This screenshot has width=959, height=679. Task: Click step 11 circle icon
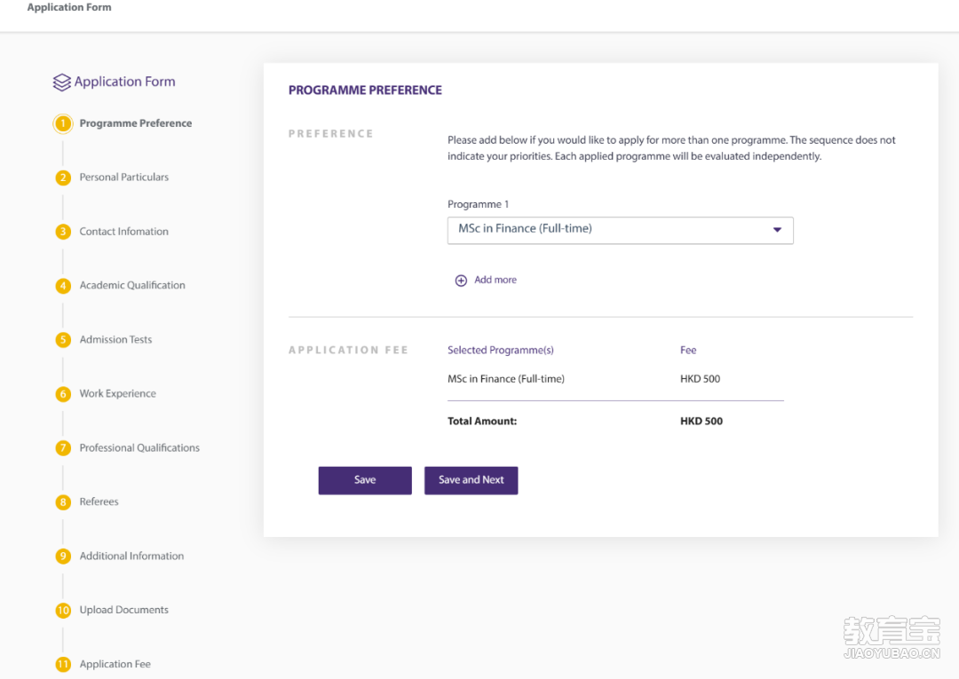(x=62, y=664)
